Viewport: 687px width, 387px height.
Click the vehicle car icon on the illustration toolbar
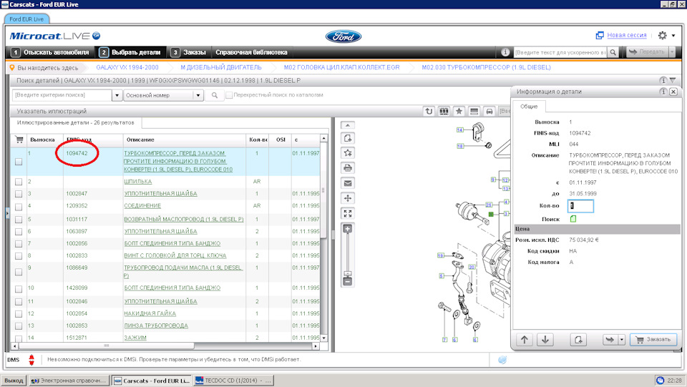(489, 111)
